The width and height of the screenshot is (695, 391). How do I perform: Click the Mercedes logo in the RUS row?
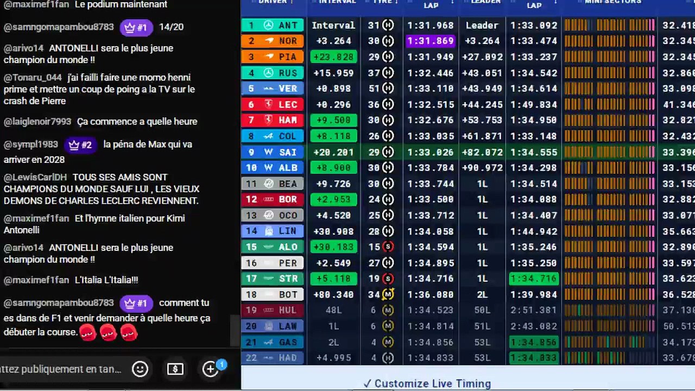[268, 73]
